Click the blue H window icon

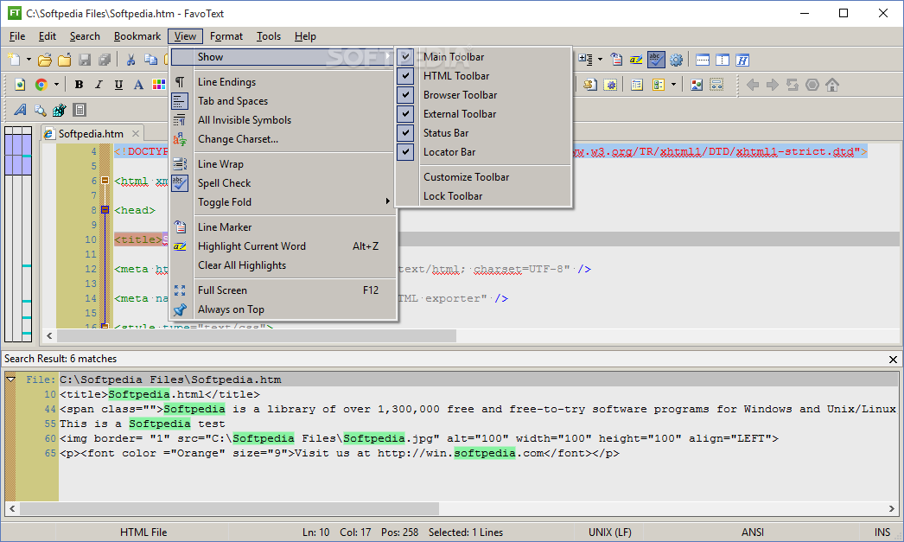point(742,60)
